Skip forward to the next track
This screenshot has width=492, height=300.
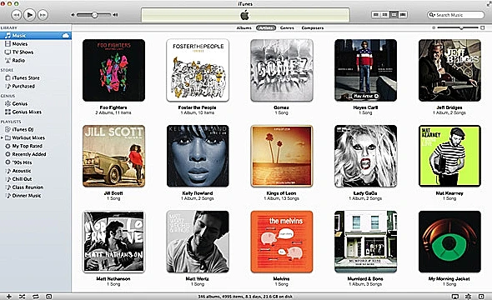pyautogui.click(x=43, y=15)
